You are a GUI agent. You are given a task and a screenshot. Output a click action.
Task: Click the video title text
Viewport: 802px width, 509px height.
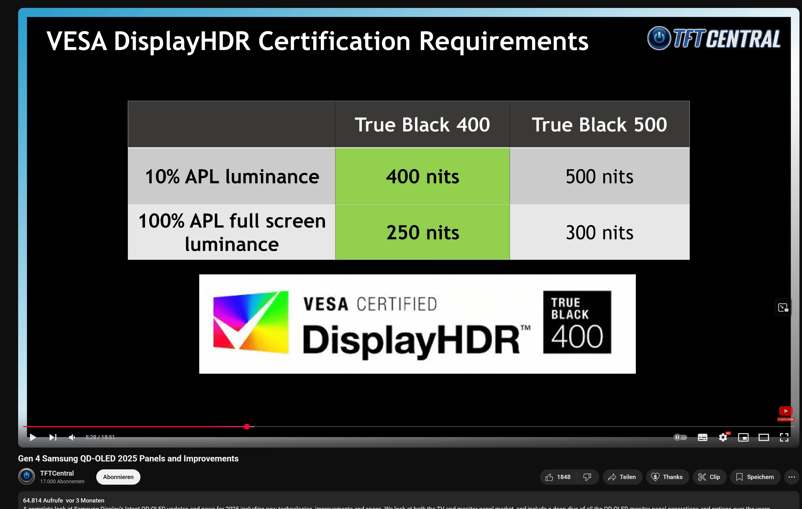pyautogui.click(x=128, y=458)
